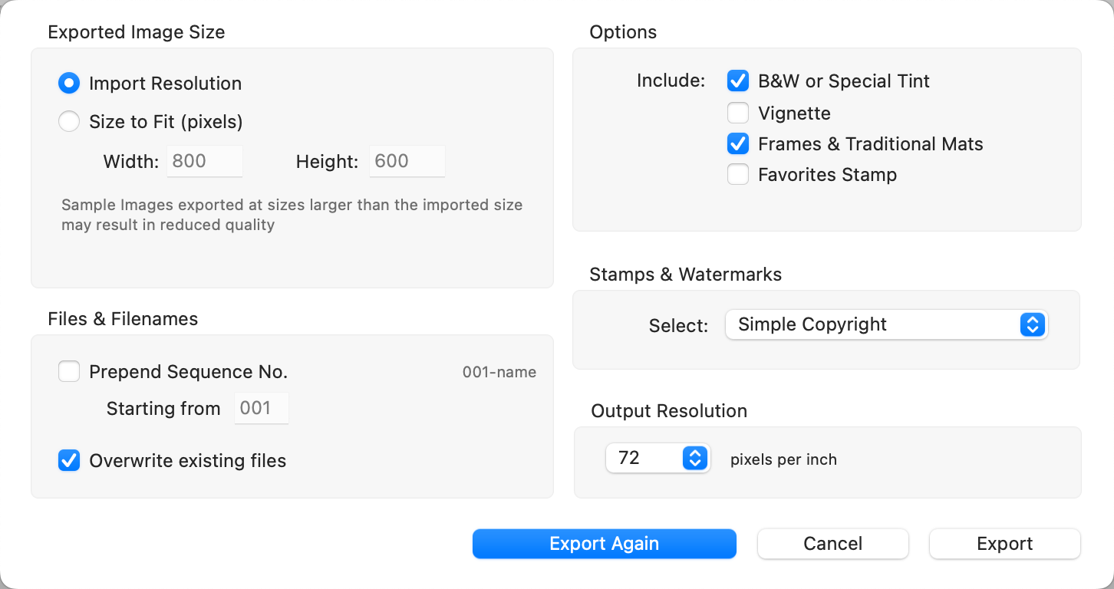Enable the Vignette checkbox
This screenshot has height=589, width=1114.
[x=738, y=114]
